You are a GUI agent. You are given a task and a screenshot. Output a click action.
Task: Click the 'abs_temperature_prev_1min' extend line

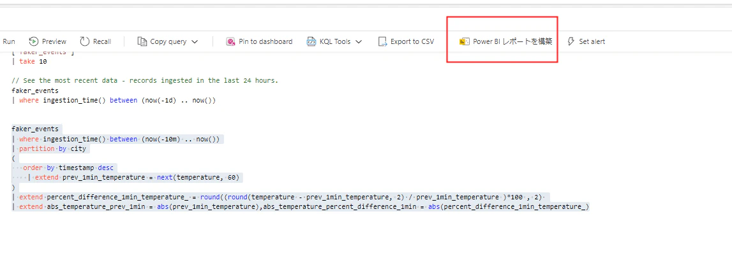pos(301,207)
